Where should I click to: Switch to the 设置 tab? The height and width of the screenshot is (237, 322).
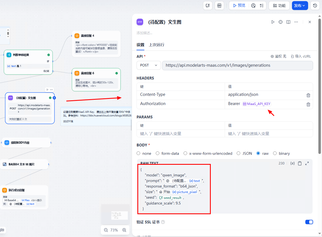(140, 45)
